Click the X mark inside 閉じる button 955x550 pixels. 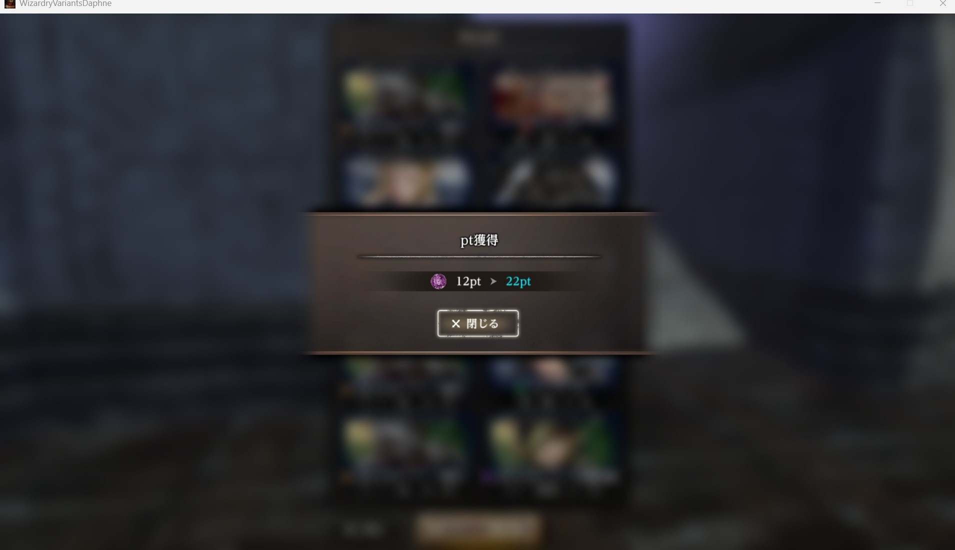tap(455, 324)
